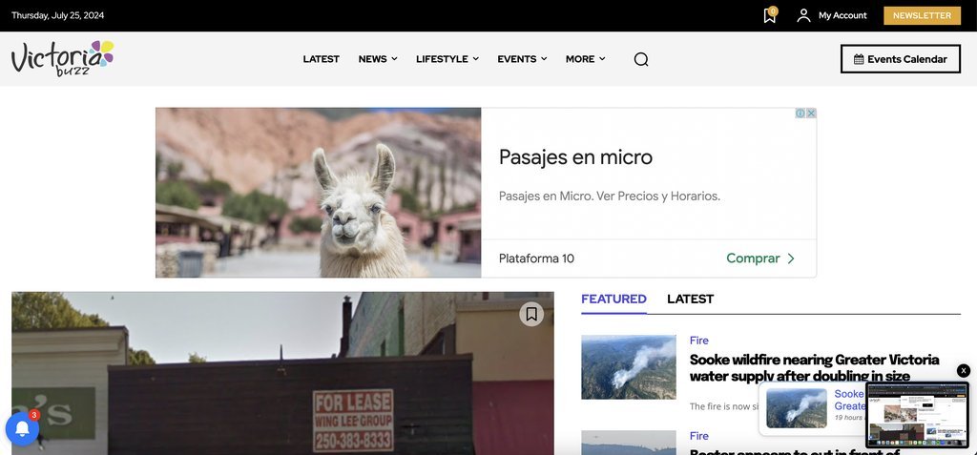Close the ad with X icon
Viewport: 977px width, 455px height.
[811, 114]
